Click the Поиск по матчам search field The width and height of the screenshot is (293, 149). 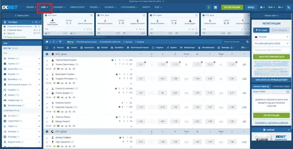[234, 42]
